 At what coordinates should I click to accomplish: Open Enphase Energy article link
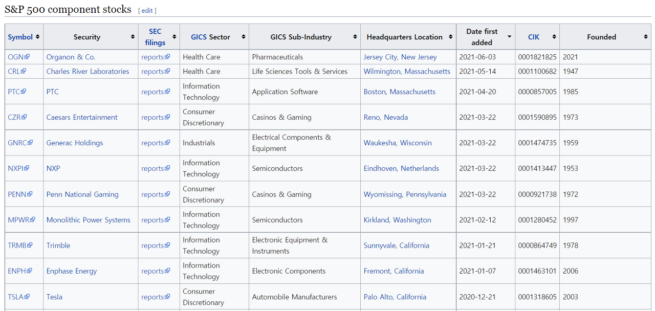pyautogui.click(x=72, y=271)
